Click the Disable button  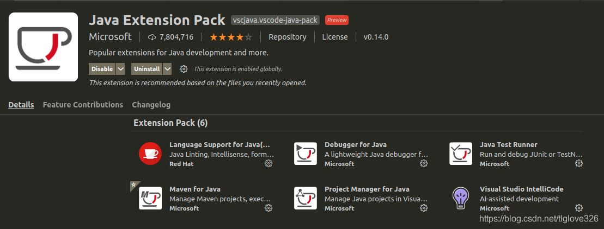tap(102, 69)
